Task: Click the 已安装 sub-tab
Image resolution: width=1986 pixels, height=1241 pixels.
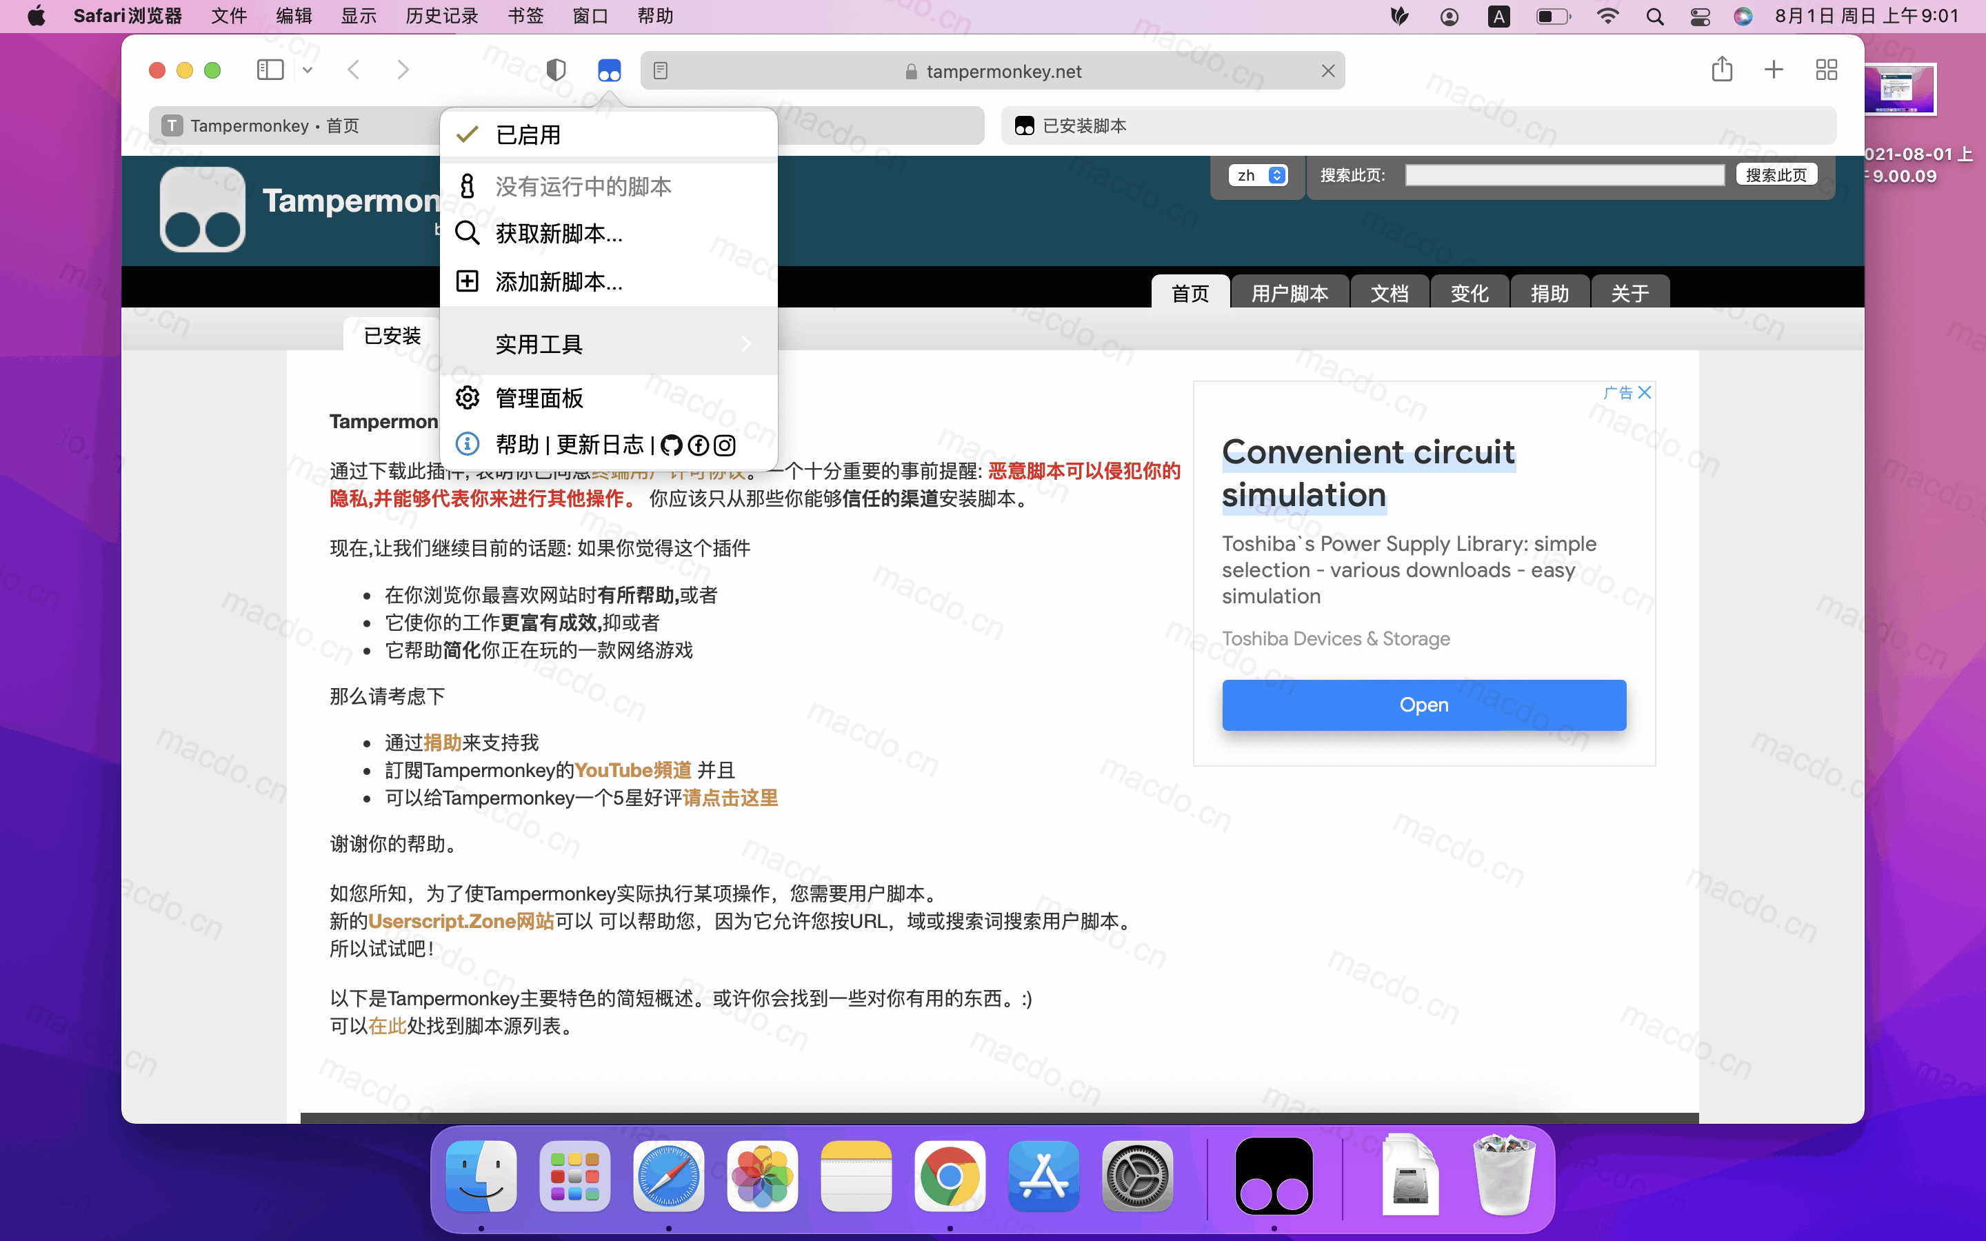Action: point(392,335)
